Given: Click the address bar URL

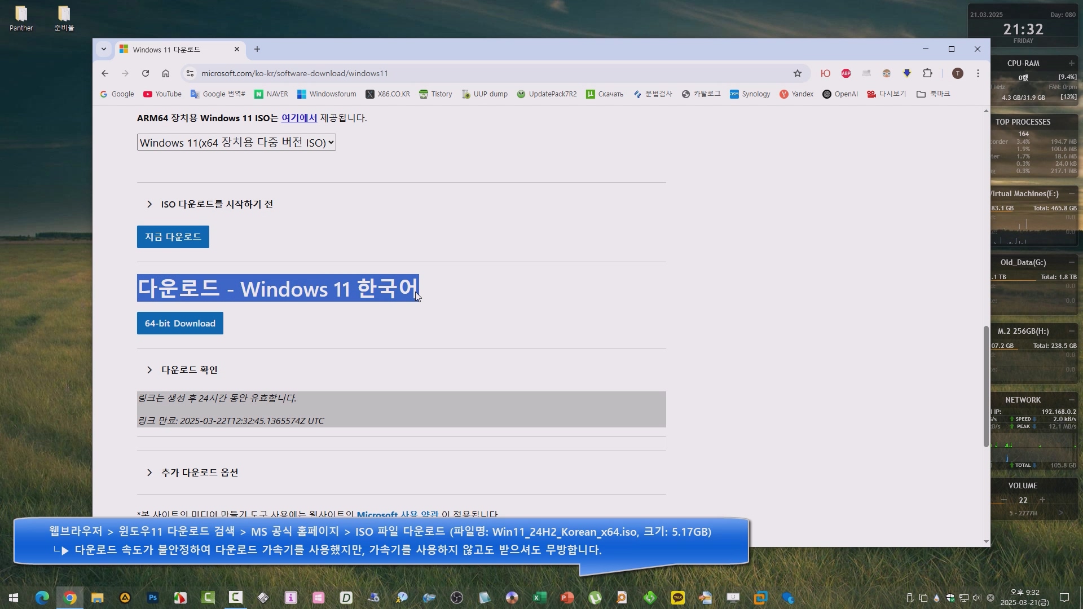Looking at the screenshot, I should pos(294,73).
